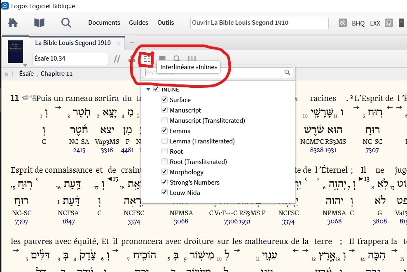Enable Manuscript (Transliterated) checkbox
Viewport: 407px width, 272px height.
[164, 120]
